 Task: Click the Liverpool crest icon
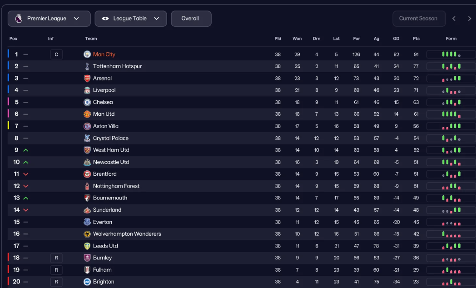pos(87,90)
